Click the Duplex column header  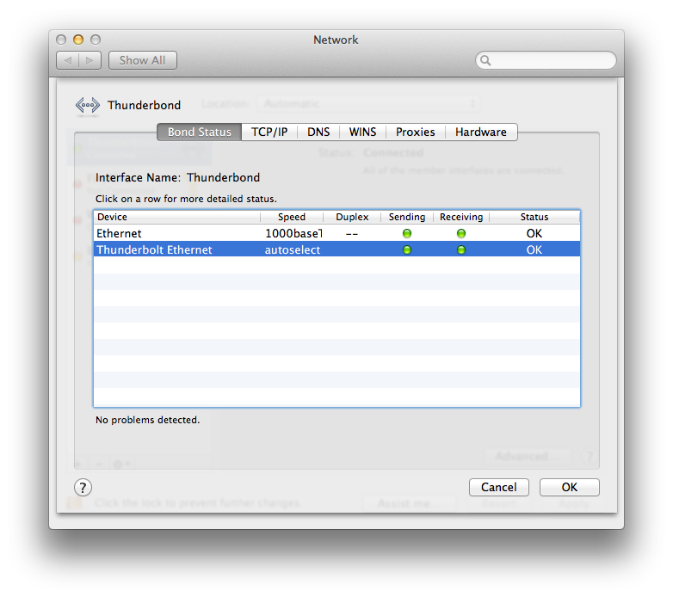[x=352, y=217]
